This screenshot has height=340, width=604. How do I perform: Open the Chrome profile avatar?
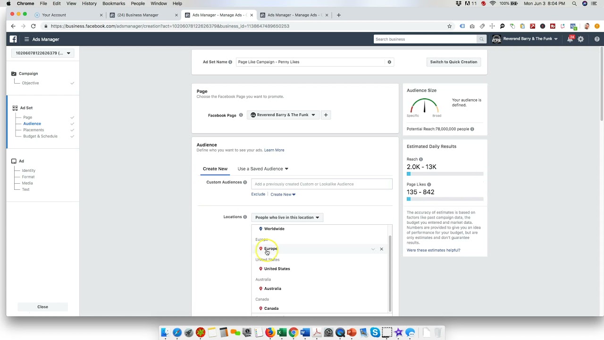click(587, 26)
